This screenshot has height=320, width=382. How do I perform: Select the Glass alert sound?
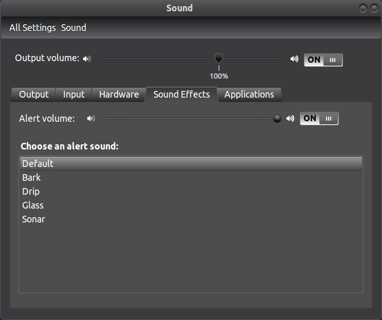click(191, 205)
